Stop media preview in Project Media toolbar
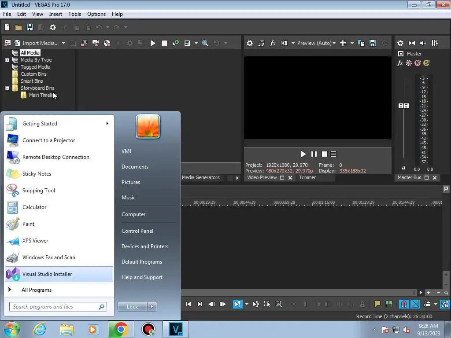 click(164, 43)
